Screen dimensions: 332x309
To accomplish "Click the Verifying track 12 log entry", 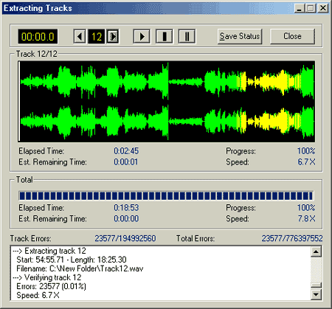I will [x=46, y=277].
